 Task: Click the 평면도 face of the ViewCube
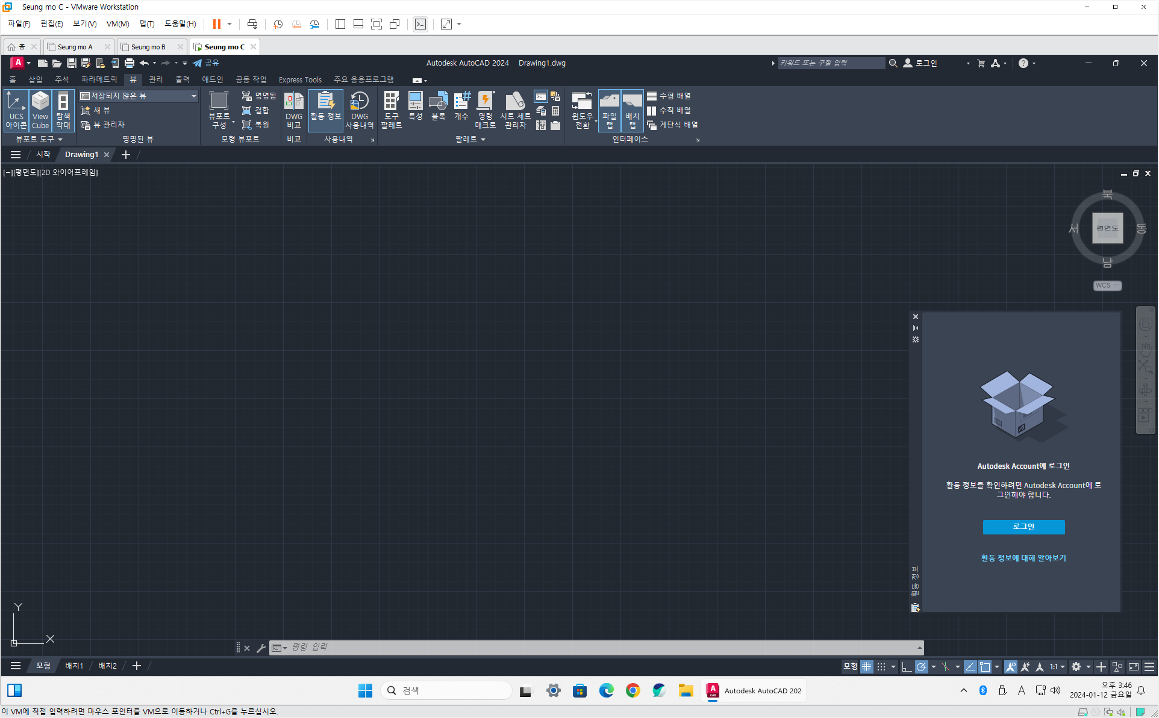(x=1107, y=228)
